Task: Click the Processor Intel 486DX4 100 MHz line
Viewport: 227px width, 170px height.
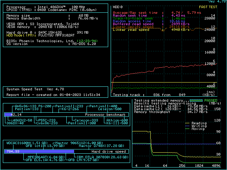Action: click(x=46, y=7)
